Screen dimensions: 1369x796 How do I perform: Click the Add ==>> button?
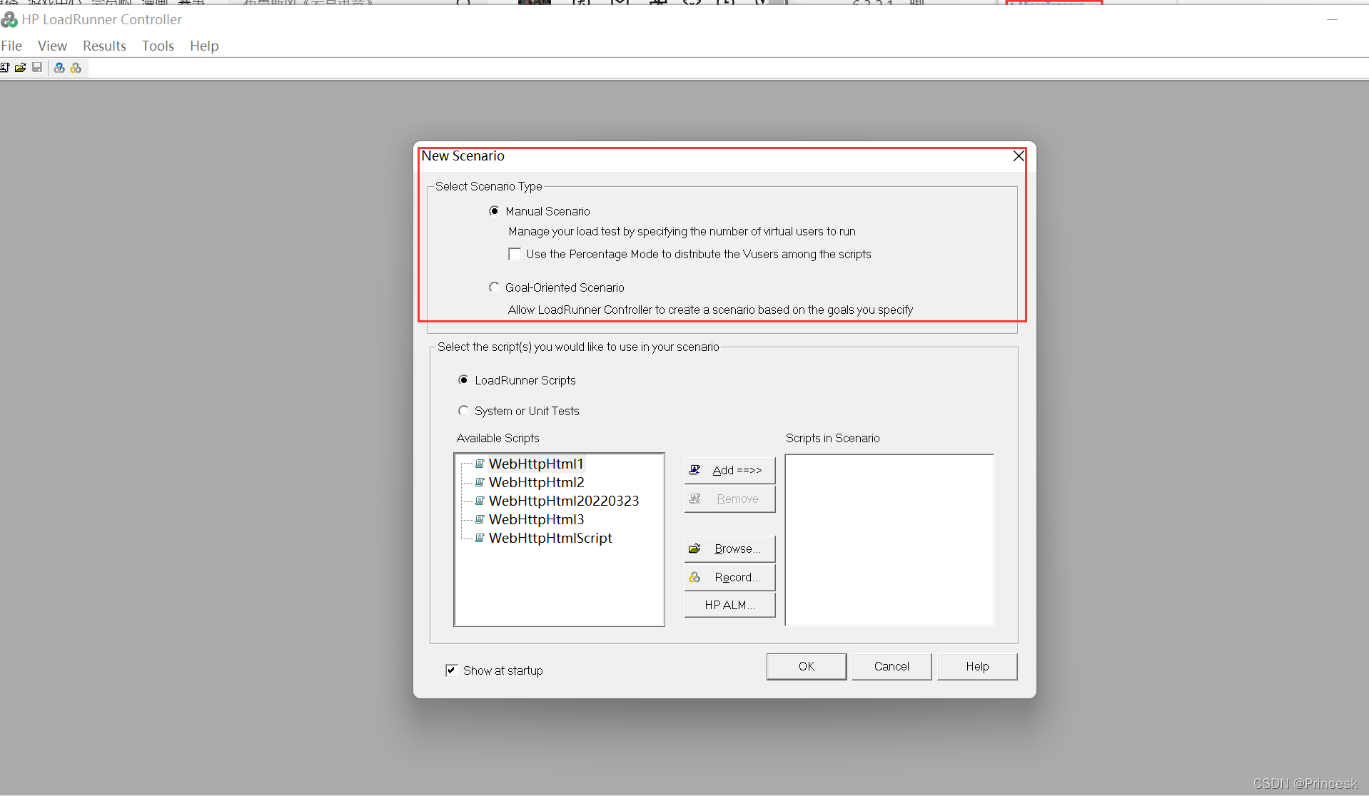pos(729,470)
